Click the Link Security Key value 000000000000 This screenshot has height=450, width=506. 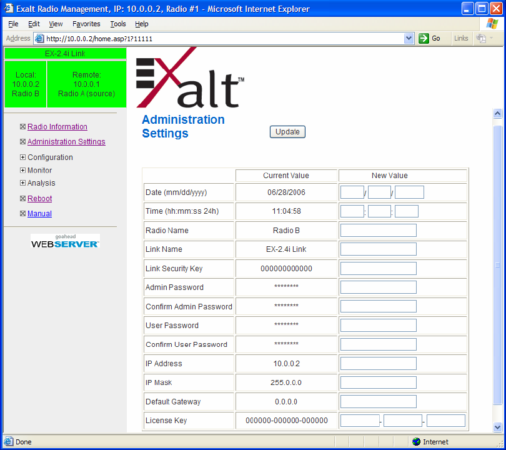pos(286,269)
